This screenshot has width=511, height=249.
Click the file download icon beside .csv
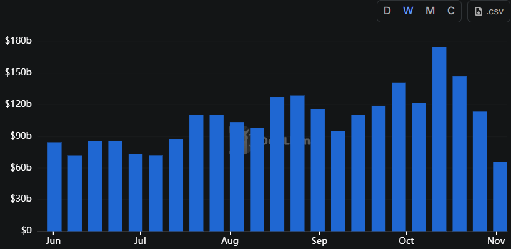click(479, 11)
